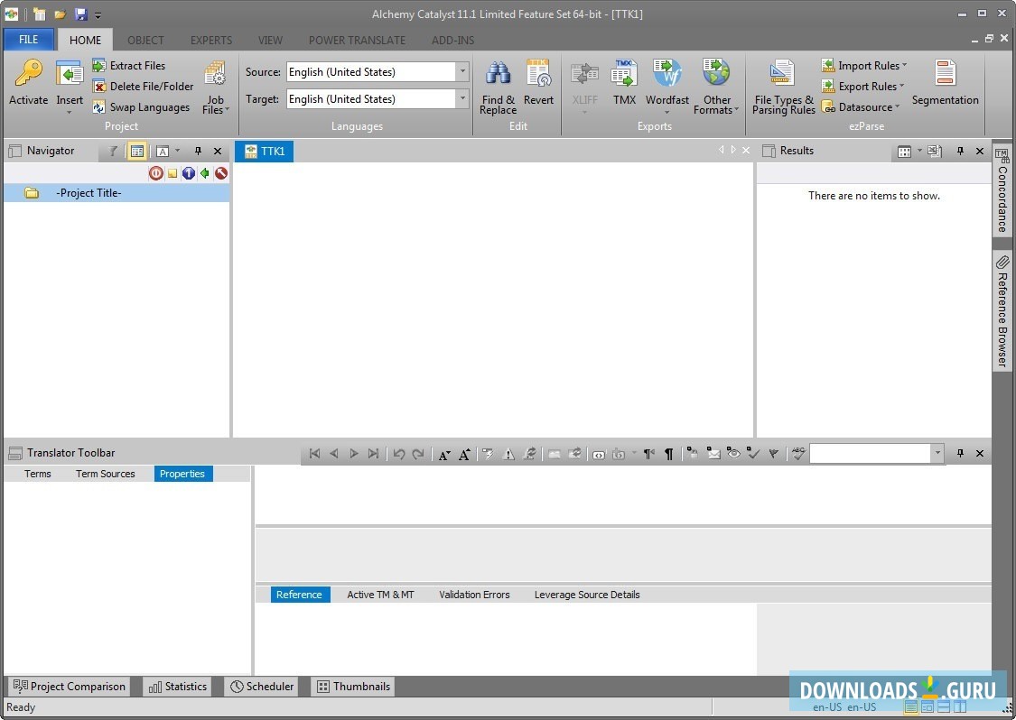Click the Results grid view icon

905,151
